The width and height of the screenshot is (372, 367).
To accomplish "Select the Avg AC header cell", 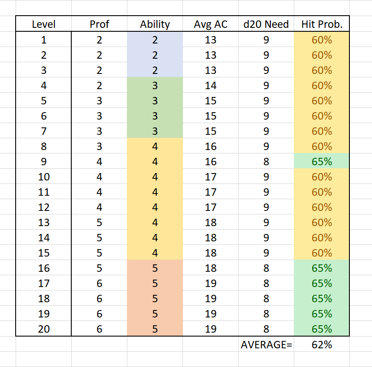I will pyautogui.click(x=211, y=24).
